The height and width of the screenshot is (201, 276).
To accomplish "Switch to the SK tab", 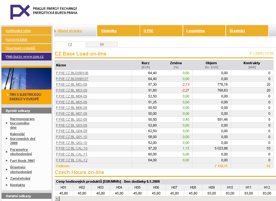I will (x=102, y=44).
